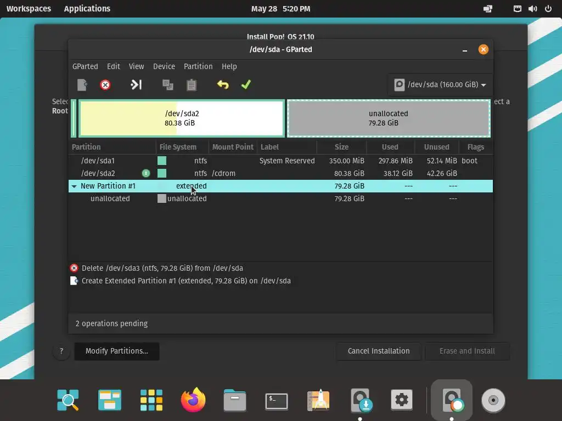Click the volume speaker icon in top bar
Screen dimensions: 562x421
click(x=532, y=9)
